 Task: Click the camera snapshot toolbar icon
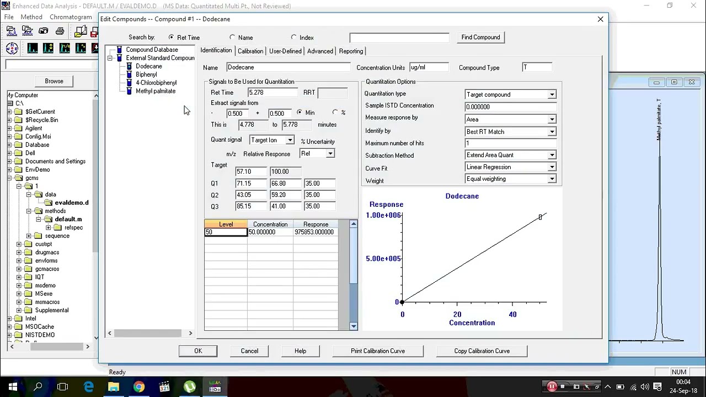point(43,31)
